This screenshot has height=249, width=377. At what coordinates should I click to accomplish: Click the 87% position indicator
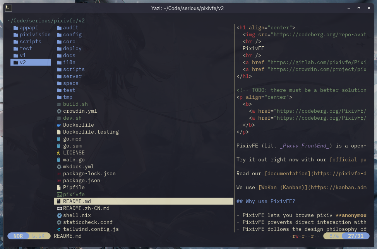[x=334, y=236]
